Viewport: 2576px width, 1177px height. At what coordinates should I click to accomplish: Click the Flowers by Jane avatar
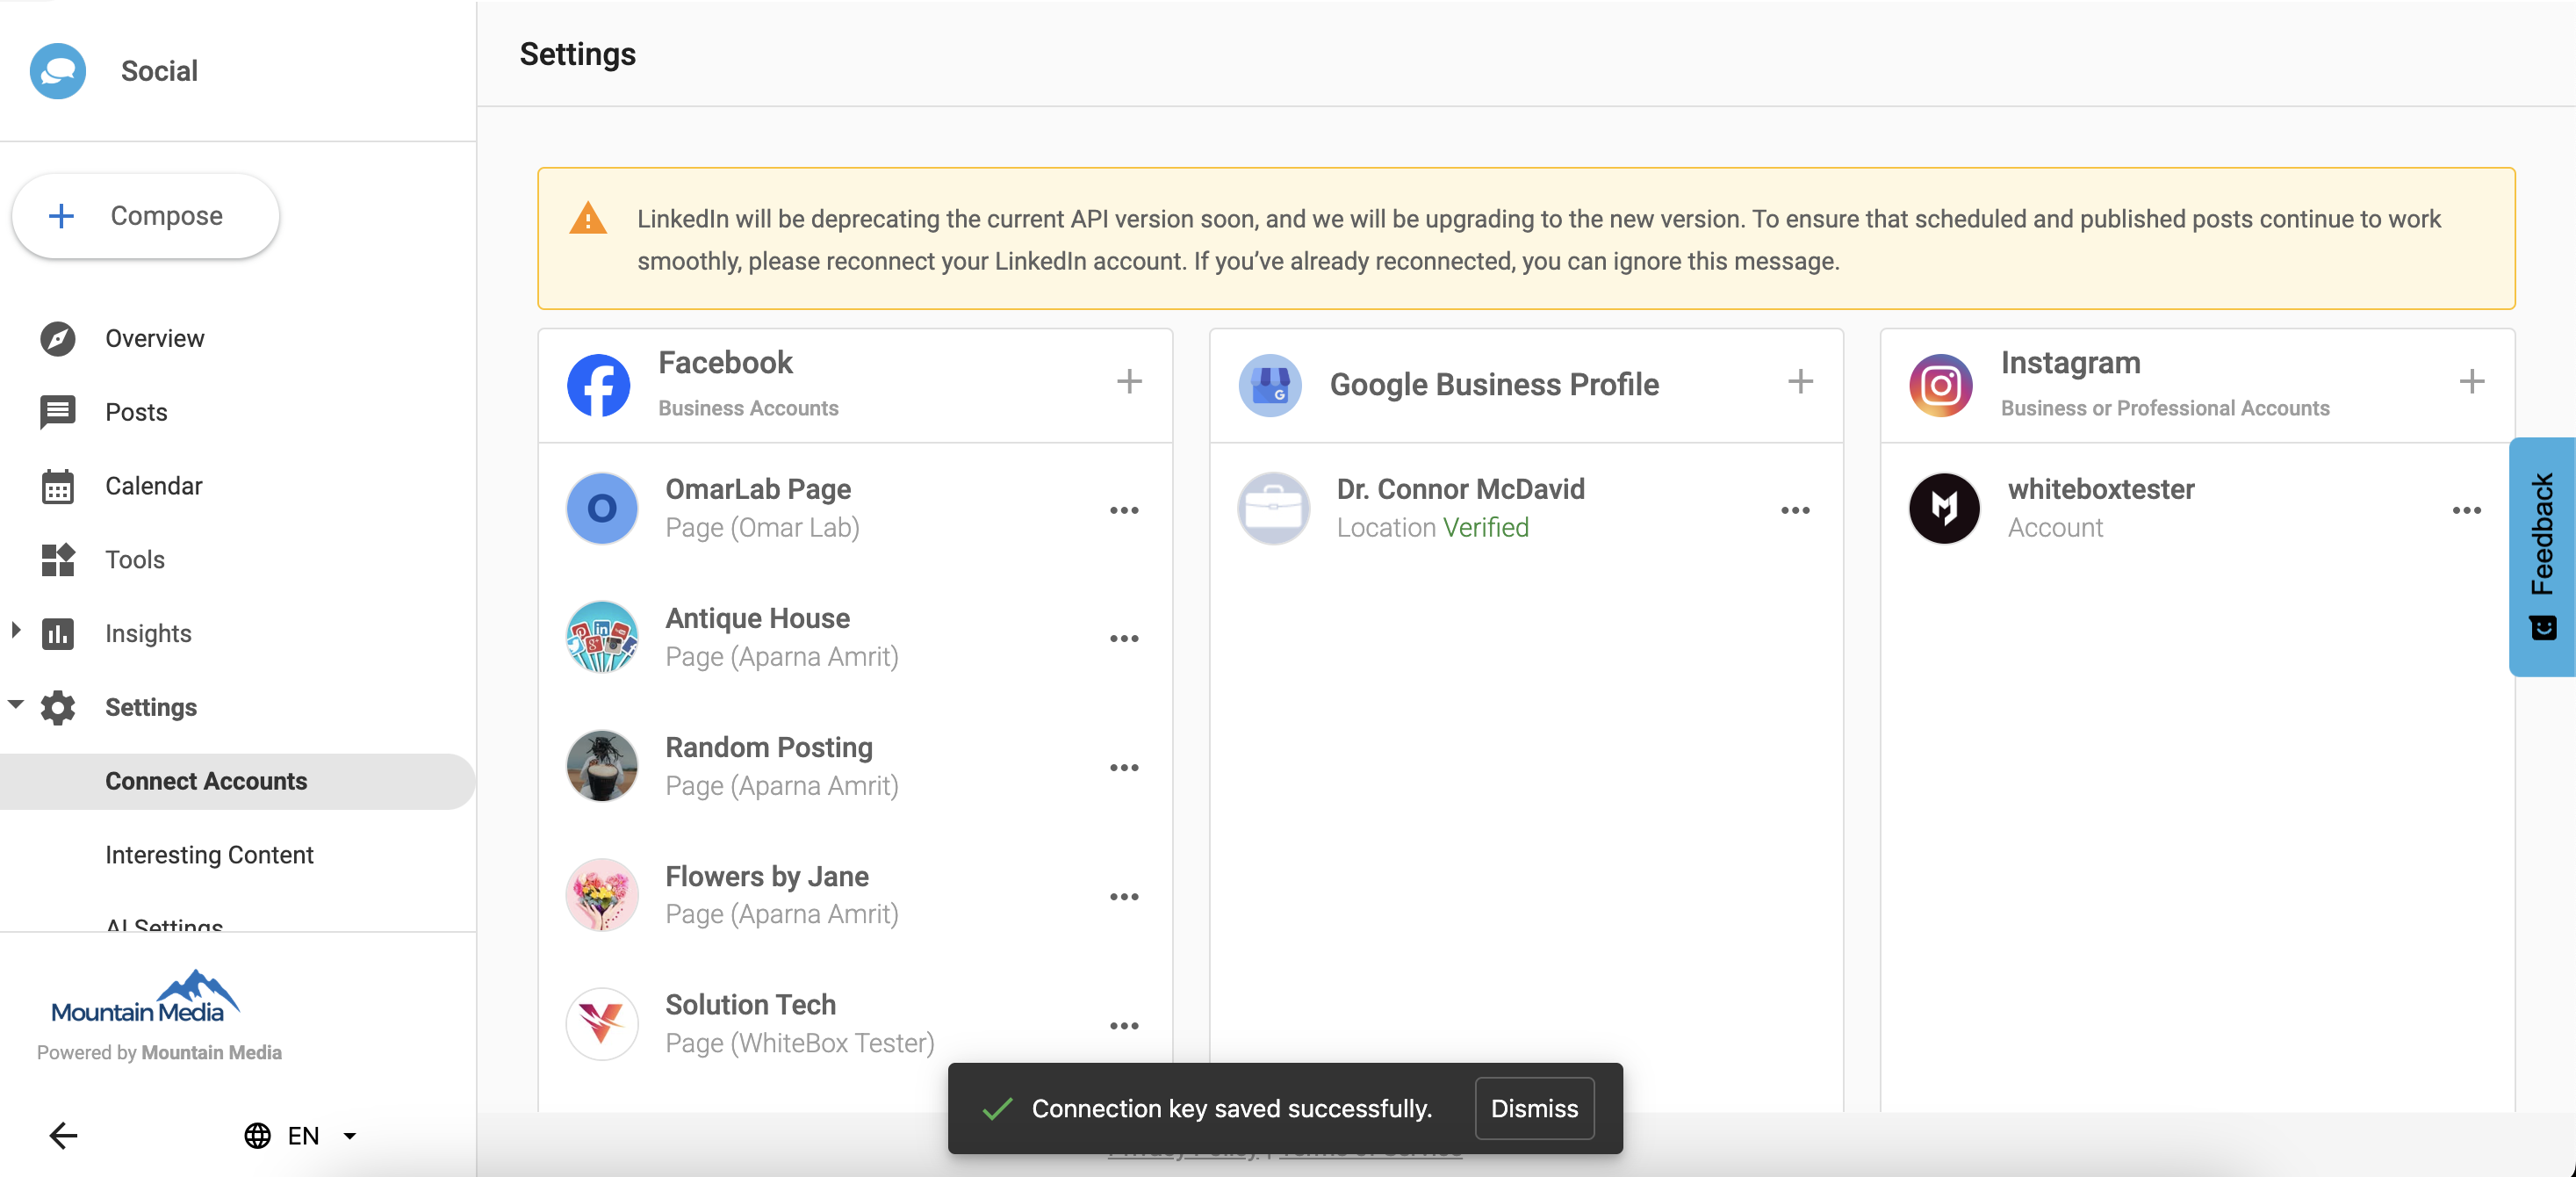click(602, 896)
